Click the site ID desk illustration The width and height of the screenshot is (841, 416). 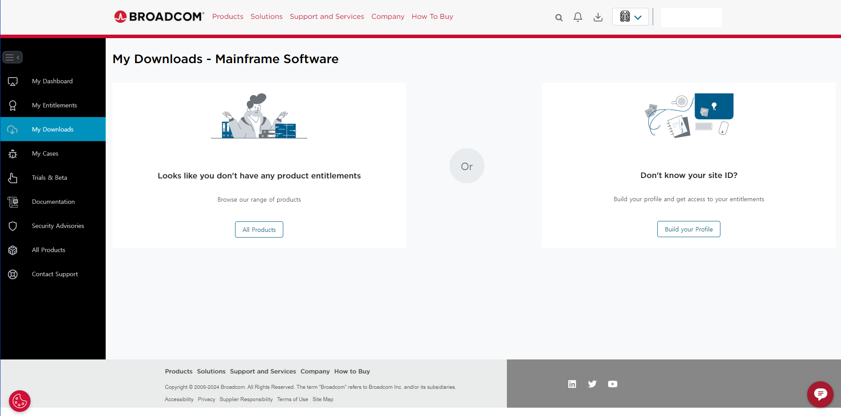pos(689,115)
